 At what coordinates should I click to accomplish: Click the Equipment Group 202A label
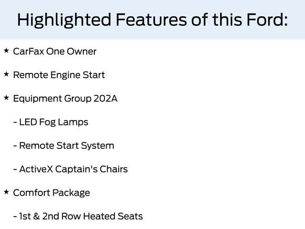click(65, 99)
